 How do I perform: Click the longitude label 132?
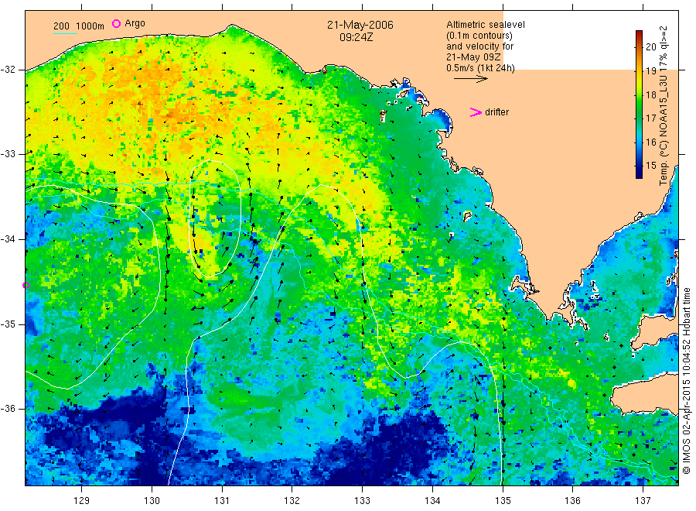point(292,500)
